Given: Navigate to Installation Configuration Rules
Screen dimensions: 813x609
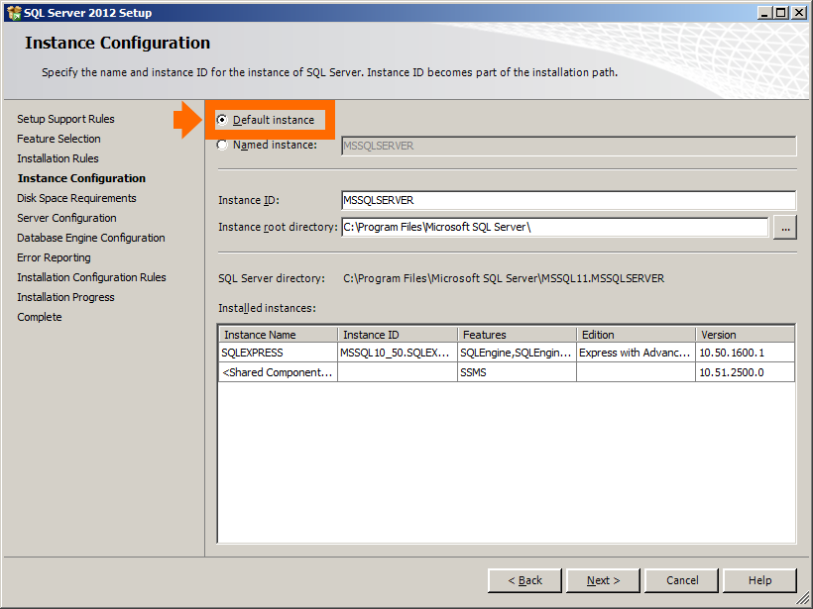Looking at the screenshot, I should coord(91,277).
